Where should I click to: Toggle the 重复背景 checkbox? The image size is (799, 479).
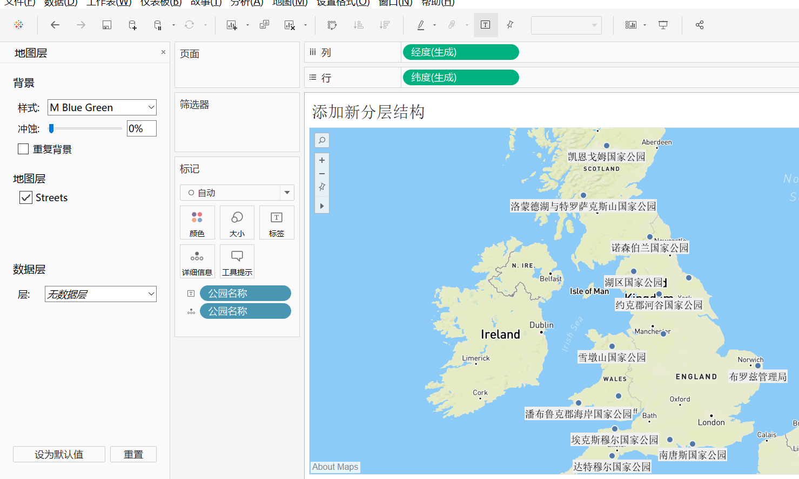point(23,149)
